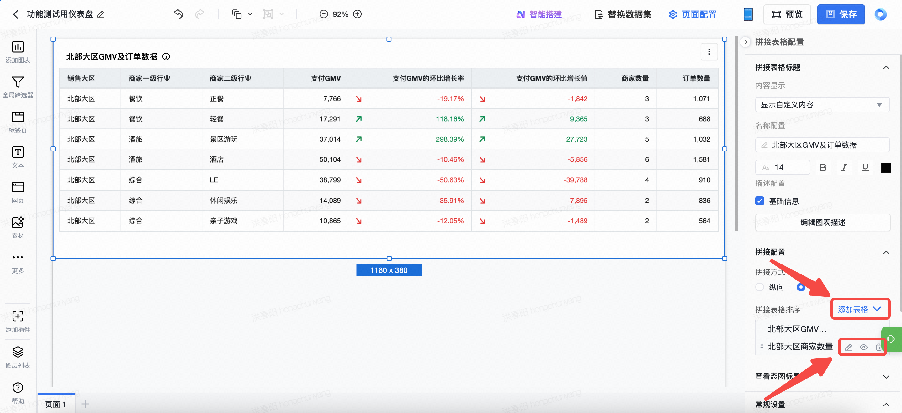
Task: Open the green customer service headset widget
Action: (892, 339)
